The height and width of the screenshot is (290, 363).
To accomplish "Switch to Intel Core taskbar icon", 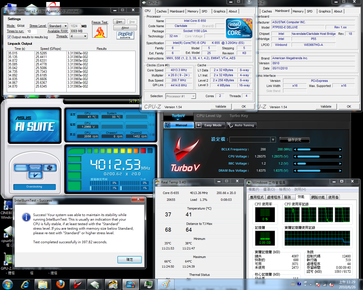I will click(130, 284).
